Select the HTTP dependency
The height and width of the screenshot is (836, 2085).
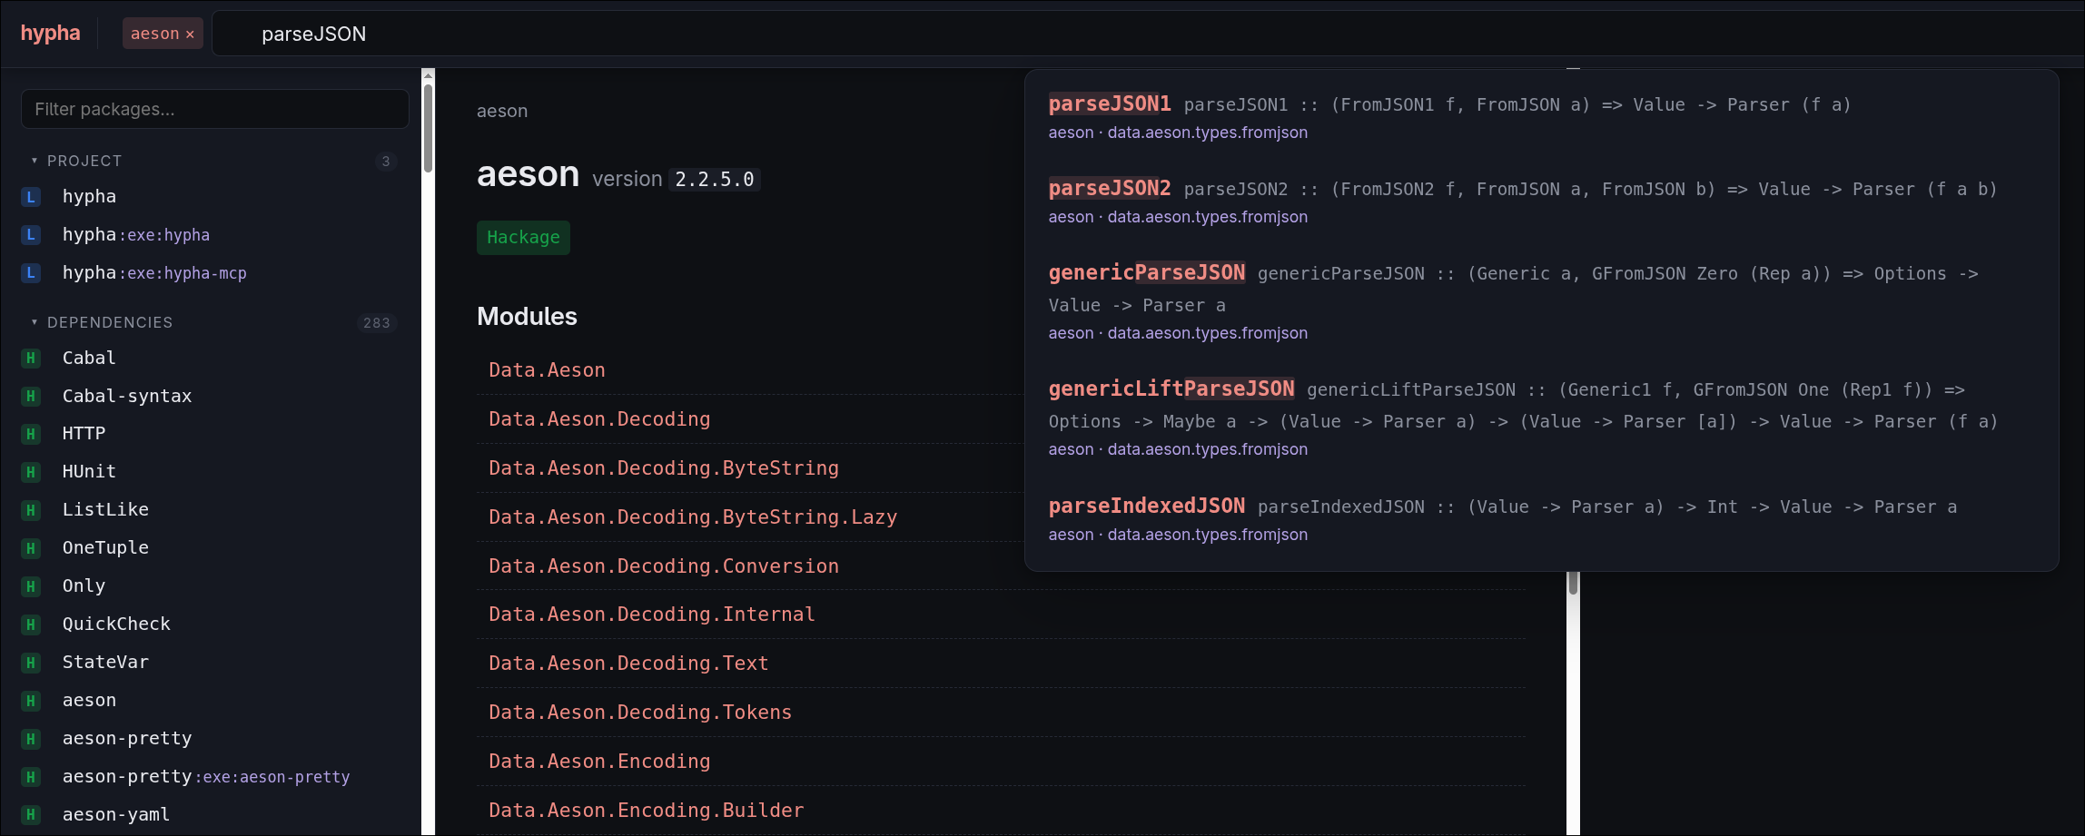pos(84,433)
